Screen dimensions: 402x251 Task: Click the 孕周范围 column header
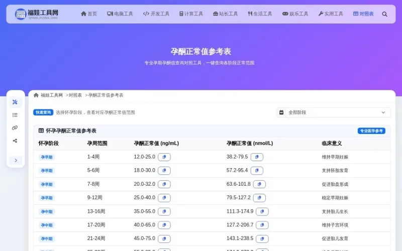pos(97,144)
